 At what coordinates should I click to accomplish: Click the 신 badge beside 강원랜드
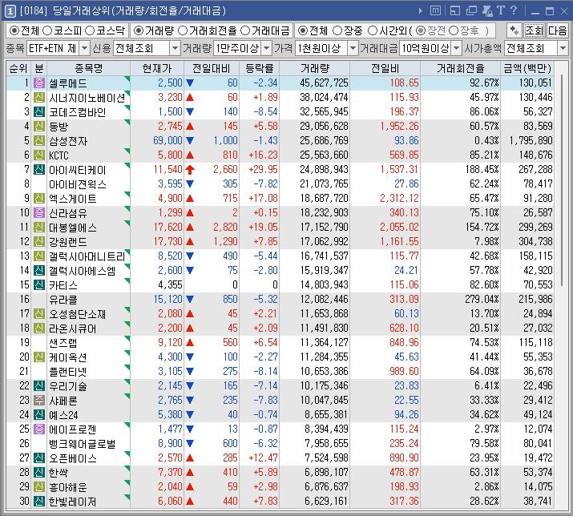pyautogui.click(x=39, y=241)
